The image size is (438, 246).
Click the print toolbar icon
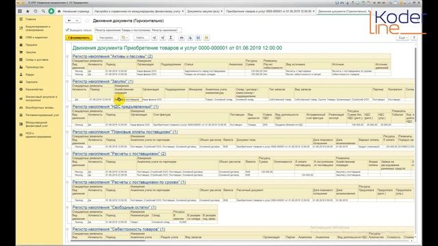190,38
